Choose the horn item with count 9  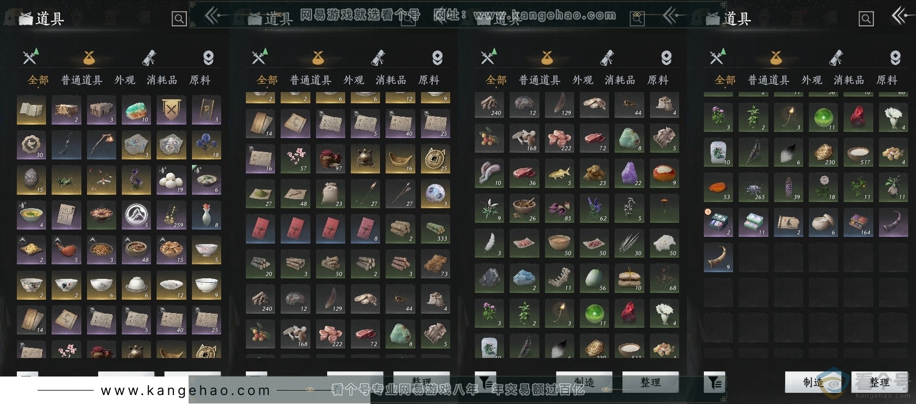tap(718, 258)
